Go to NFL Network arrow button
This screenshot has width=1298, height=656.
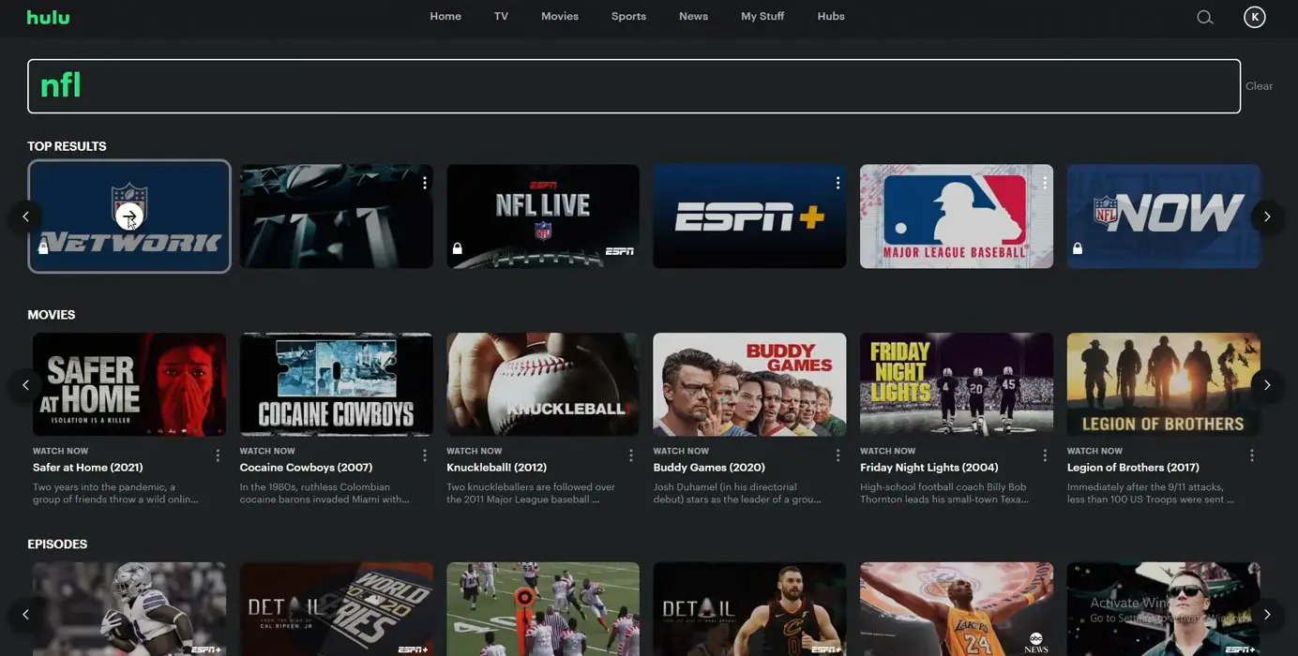[x=129, y=216]
